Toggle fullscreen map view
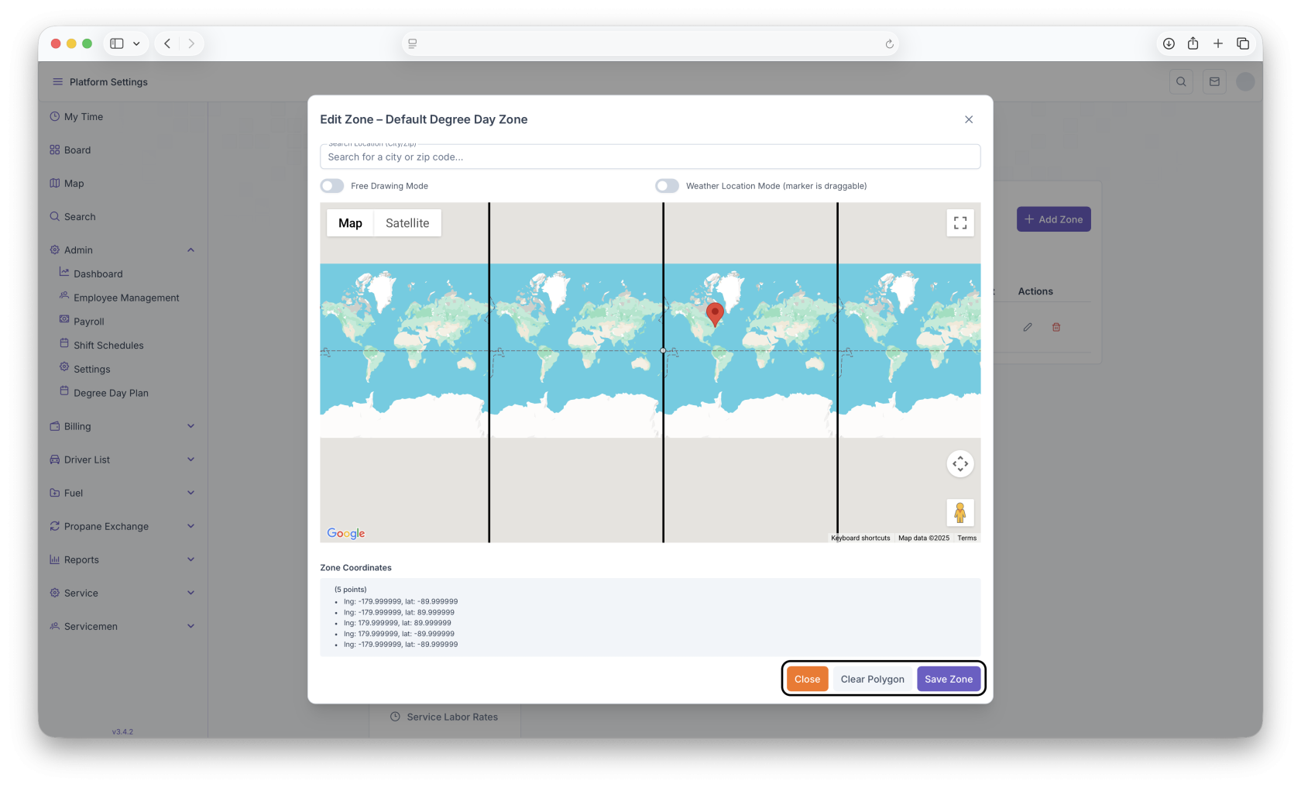The width and height of the screenshot is (1301, 788). coord(959,223)
